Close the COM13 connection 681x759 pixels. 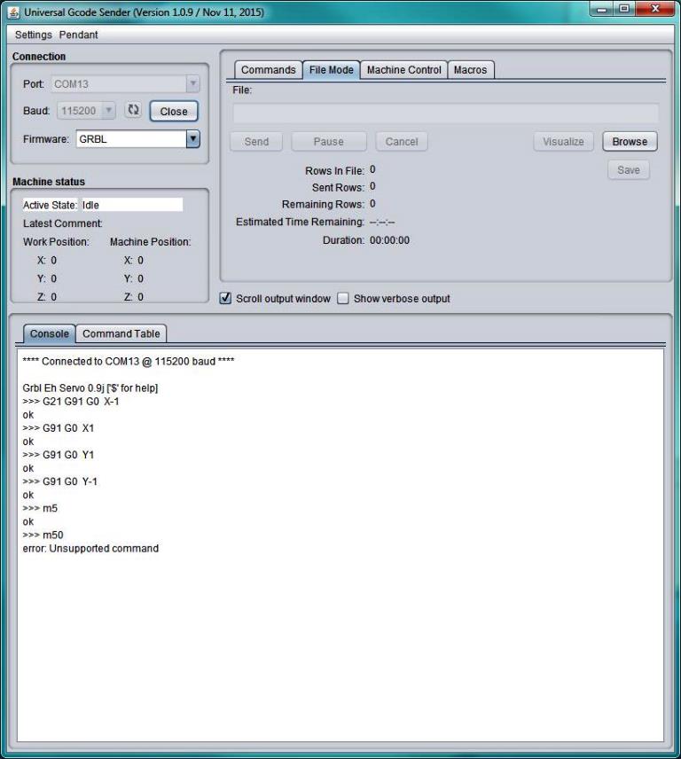174,112
